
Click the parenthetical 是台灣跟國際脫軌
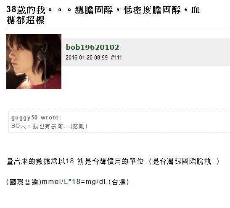pyautogui.click(x=182, y=161)
